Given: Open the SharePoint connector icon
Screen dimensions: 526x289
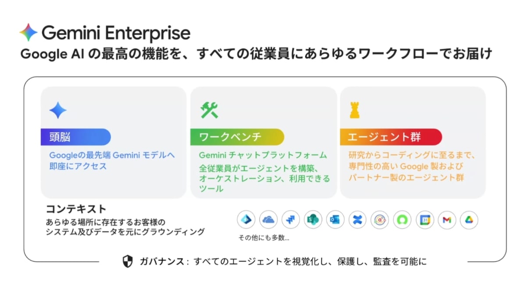Looking at the screenshot, I should (x=313, y=220).
